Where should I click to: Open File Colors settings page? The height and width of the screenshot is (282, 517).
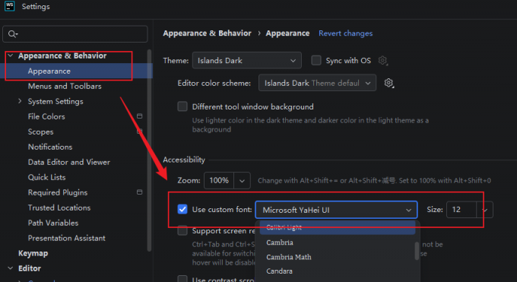[46, 116]
